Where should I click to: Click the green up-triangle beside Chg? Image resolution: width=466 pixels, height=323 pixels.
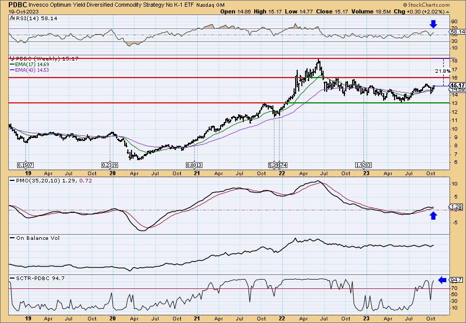(x=447, y=11)
